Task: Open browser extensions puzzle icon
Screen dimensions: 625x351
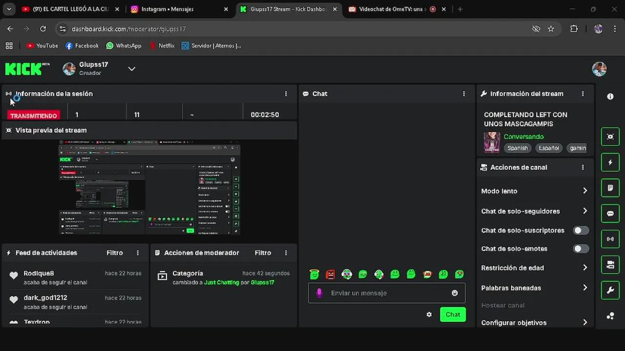Action: (574, 29)
